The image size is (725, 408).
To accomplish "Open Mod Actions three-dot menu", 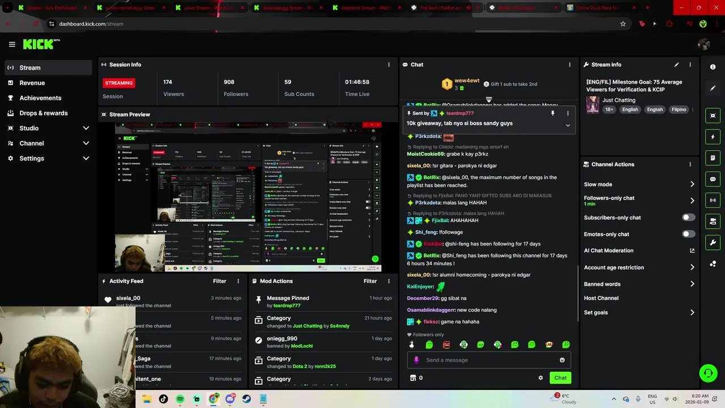I will coord(389,281).
